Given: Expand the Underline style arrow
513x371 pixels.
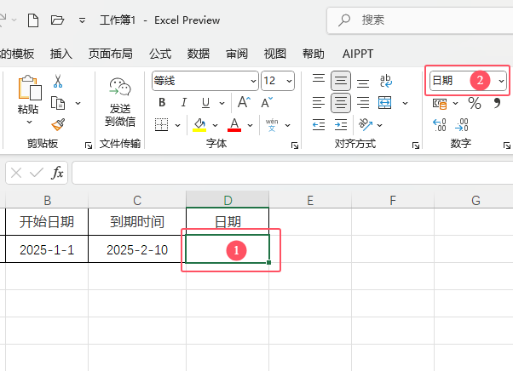Looking at the screenshot, I should [222, 103].
